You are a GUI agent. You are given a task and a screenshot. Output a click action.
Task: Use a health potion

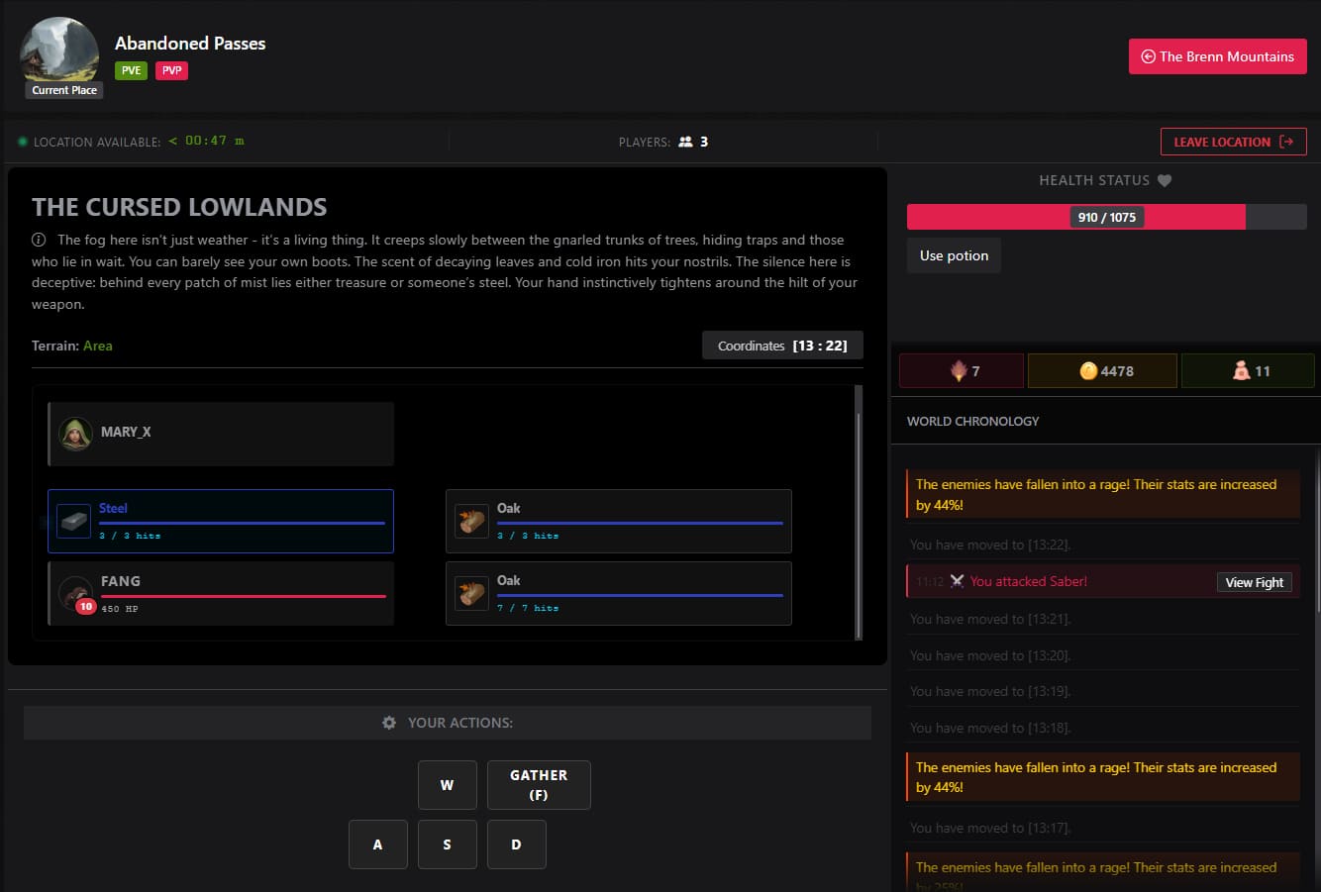pyautogui.click(x=954, y=255)
